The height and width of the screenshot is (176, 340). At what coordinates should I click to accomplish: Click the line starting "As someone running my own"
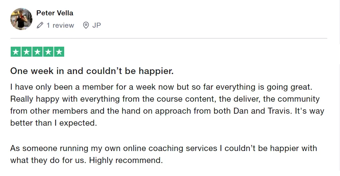click(164, 148)
